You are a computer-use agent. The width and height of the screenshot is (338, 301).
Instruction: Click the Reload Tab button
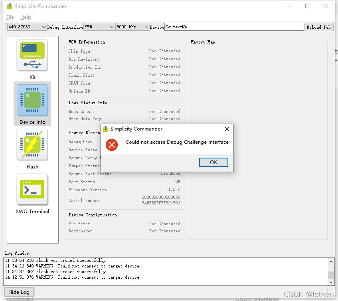click(x=318, y=27)
